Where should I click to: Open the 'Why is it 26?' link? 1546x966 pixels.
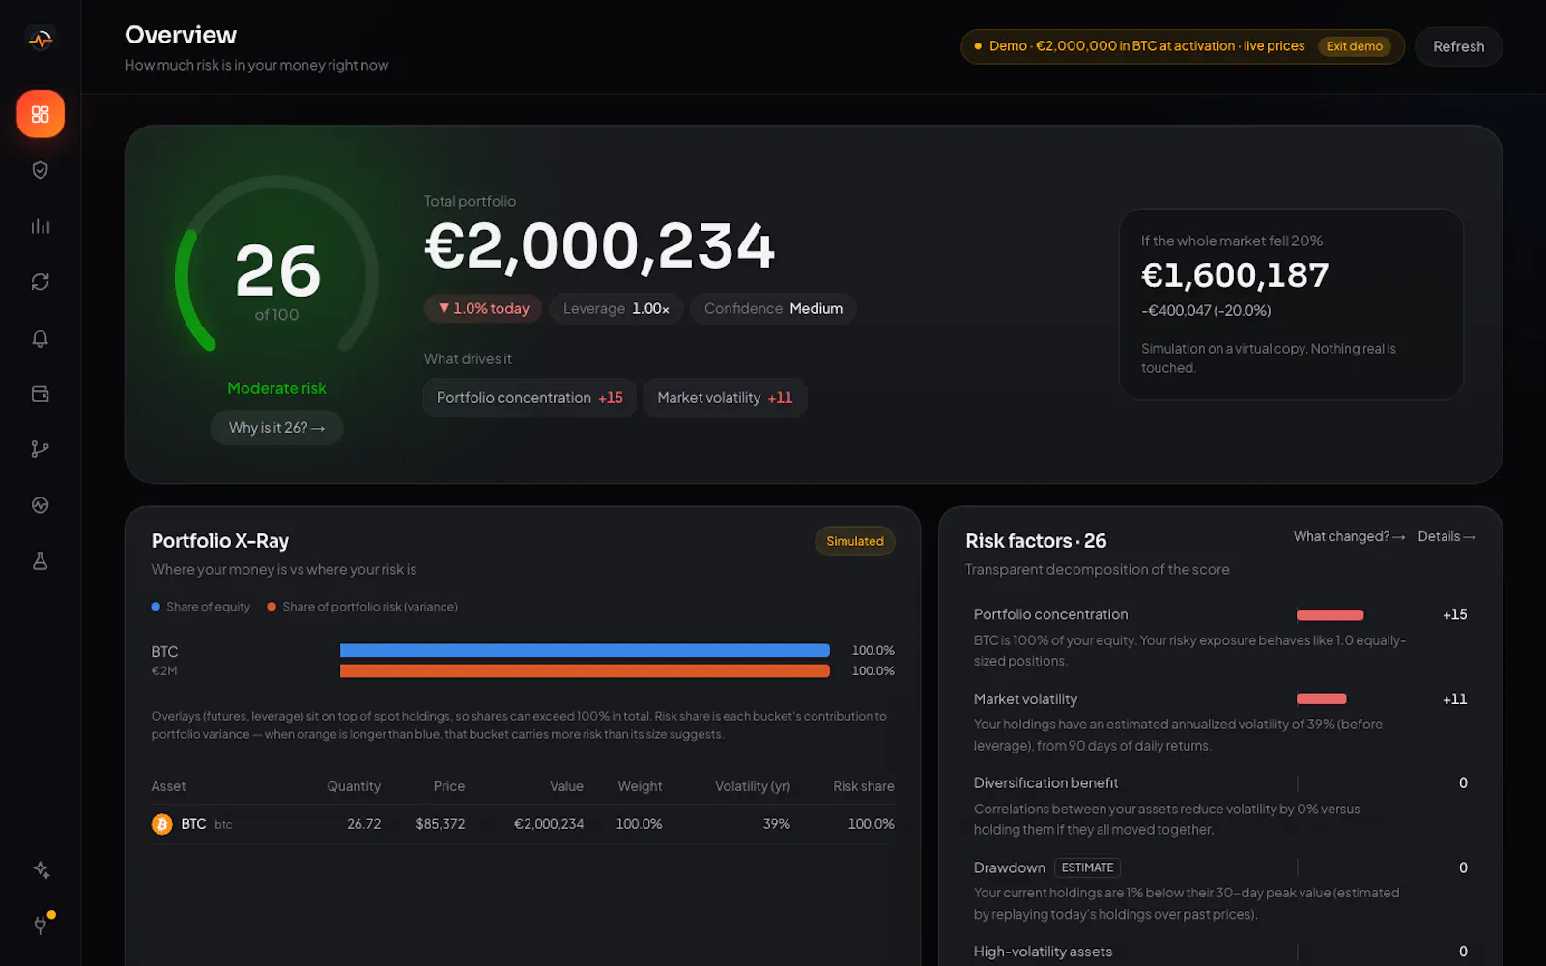(276, 427)
